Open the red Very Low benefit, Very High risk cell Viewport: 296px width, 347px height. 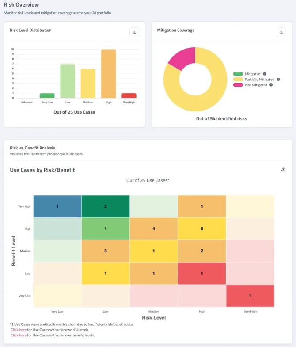point(250,296)
